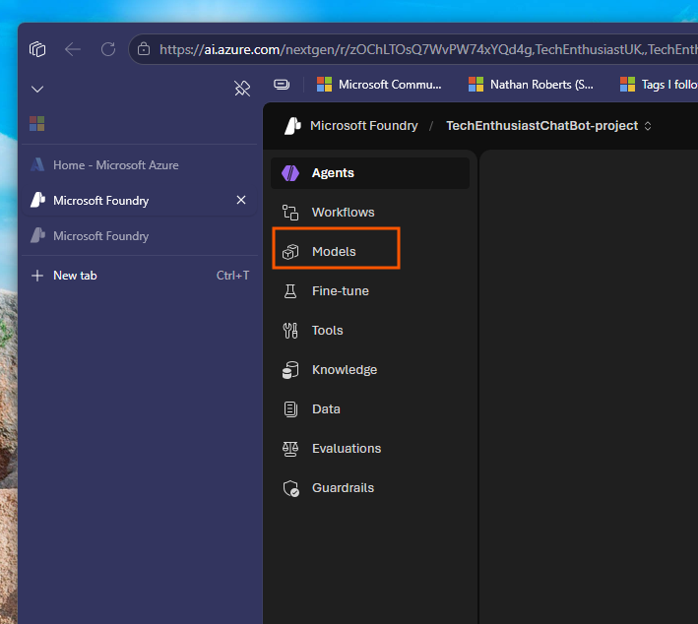Reload the page with the refresh icon
The height and width of the screenshot is (624, 698).
click(x=108, y=49)
